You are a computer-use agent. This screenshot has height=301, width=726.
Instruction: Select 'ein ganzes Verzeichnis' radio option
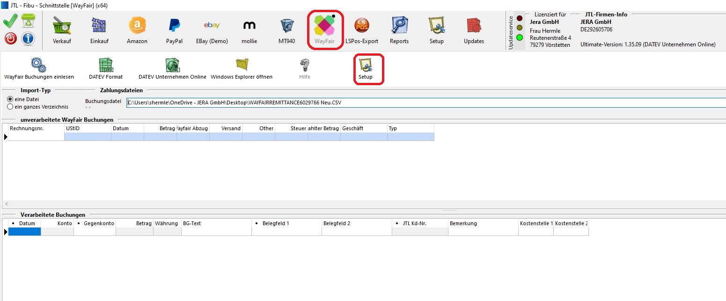10,107
